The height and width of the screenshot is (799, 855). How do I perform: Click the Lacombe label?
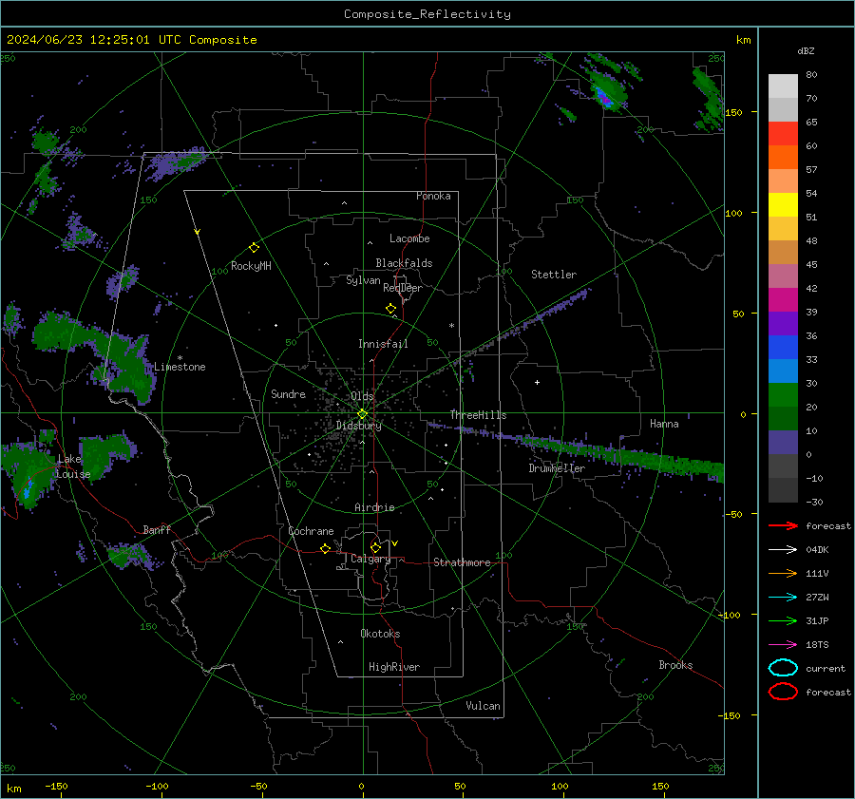(409, 238)
